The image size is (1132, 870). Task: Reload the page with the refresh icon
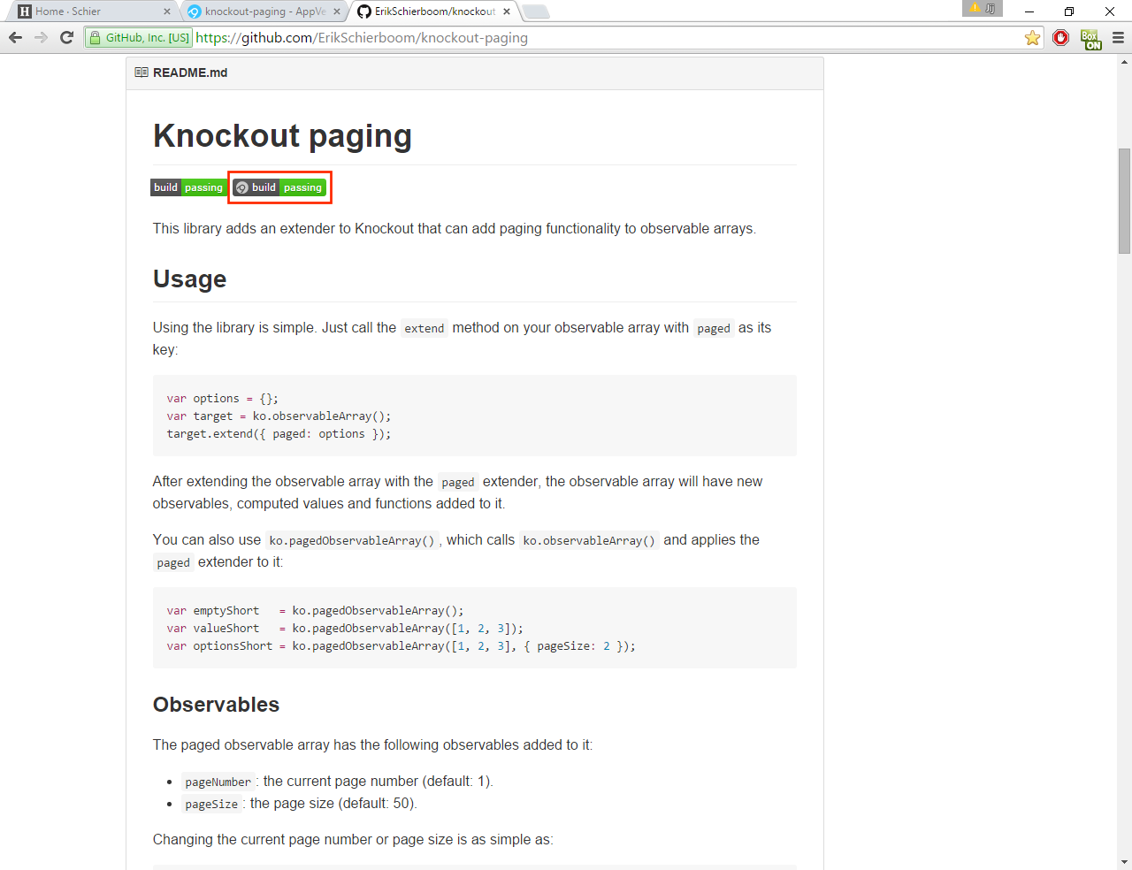(x=66, y=37)
